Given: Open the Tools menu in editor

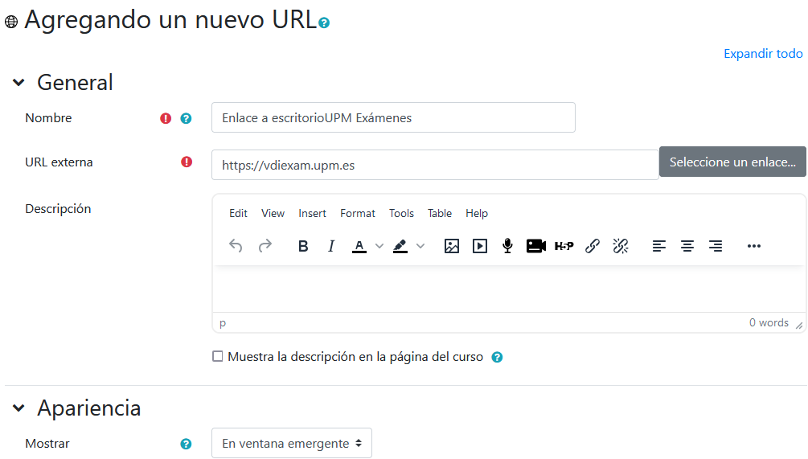Looking at the screenshot, I should pyautogui.click(x=401, y=213).
